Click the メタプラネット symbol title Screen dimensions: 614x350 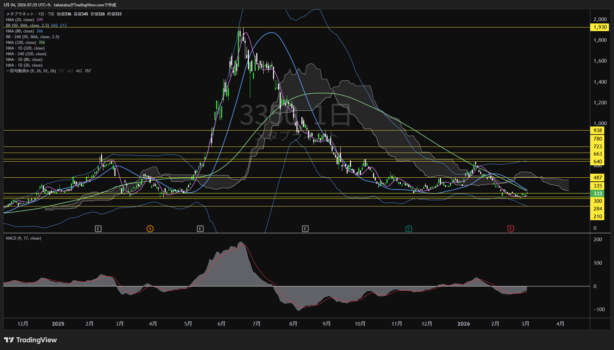[x=20, y=14]
